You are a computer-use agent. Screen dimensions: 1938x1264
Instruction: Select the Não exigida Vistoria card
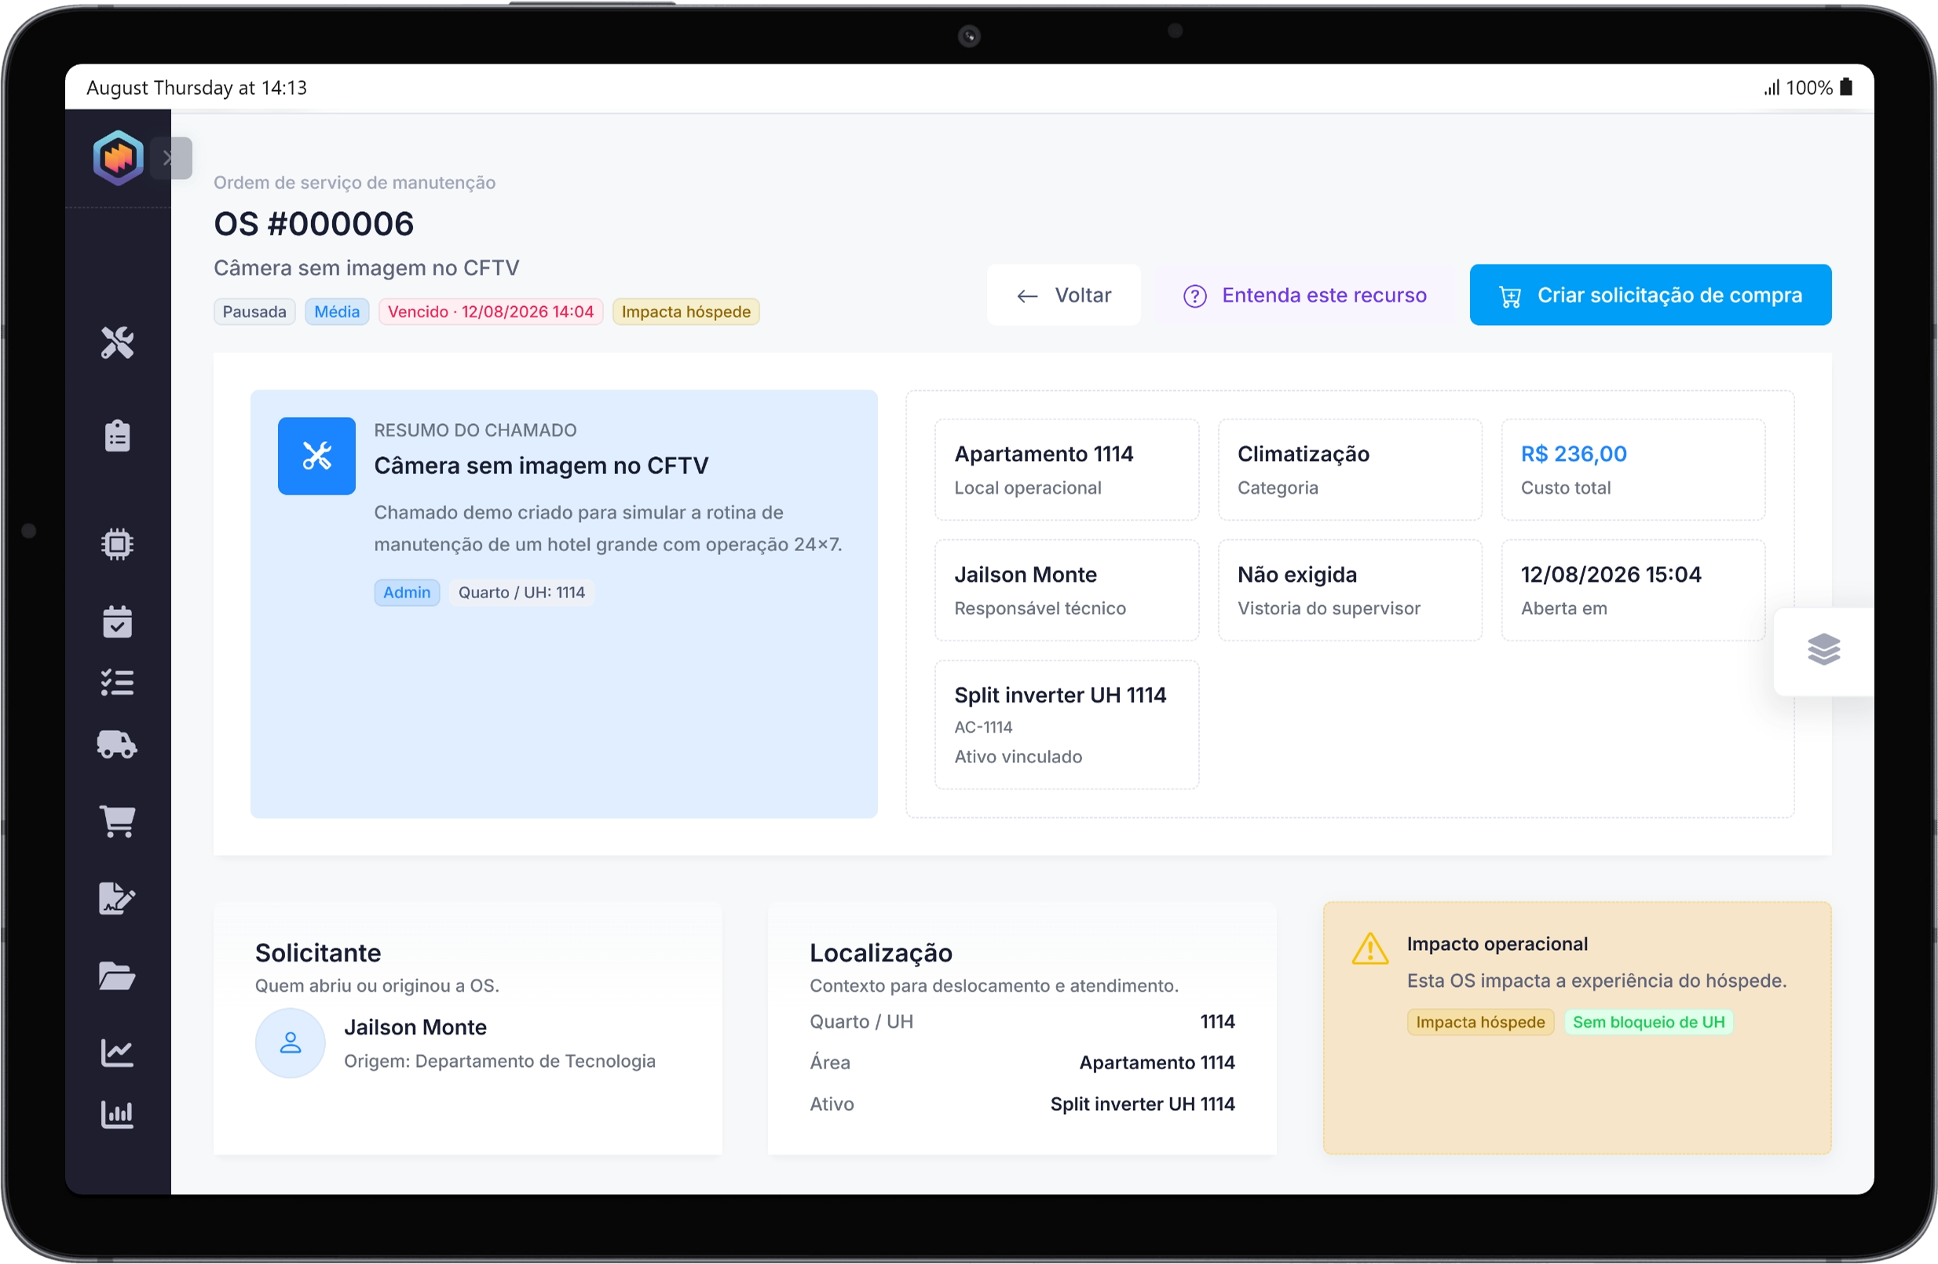pyautogui.click(x=1350, y=590)
